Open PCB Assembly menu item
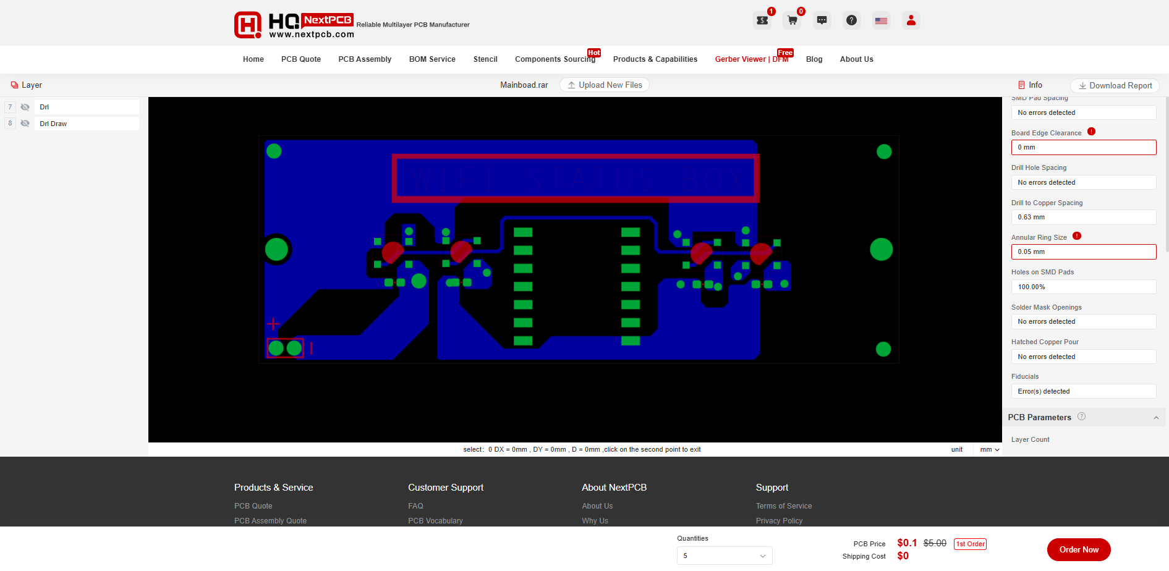The width and height of the screenshot is (1169, 571). (x=365, y=59)
